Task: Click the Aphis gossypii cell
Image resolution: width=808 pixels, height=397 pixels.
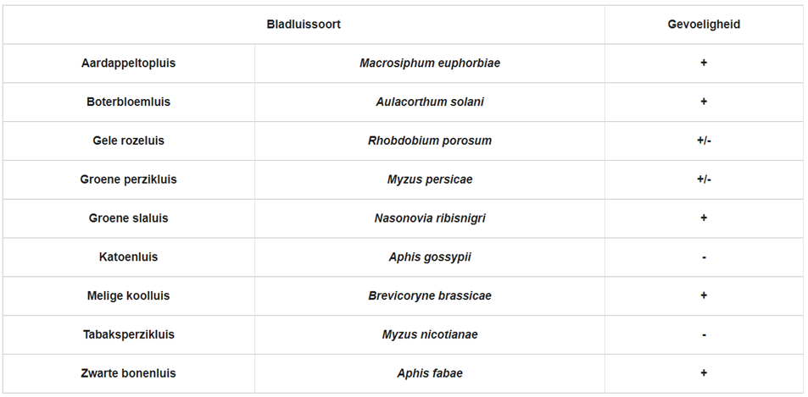Action: point(430,257)
